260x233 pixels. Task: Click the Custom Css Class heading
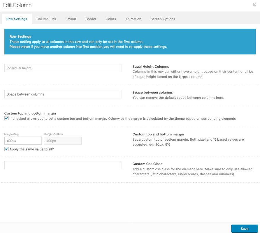coord(147,164)
